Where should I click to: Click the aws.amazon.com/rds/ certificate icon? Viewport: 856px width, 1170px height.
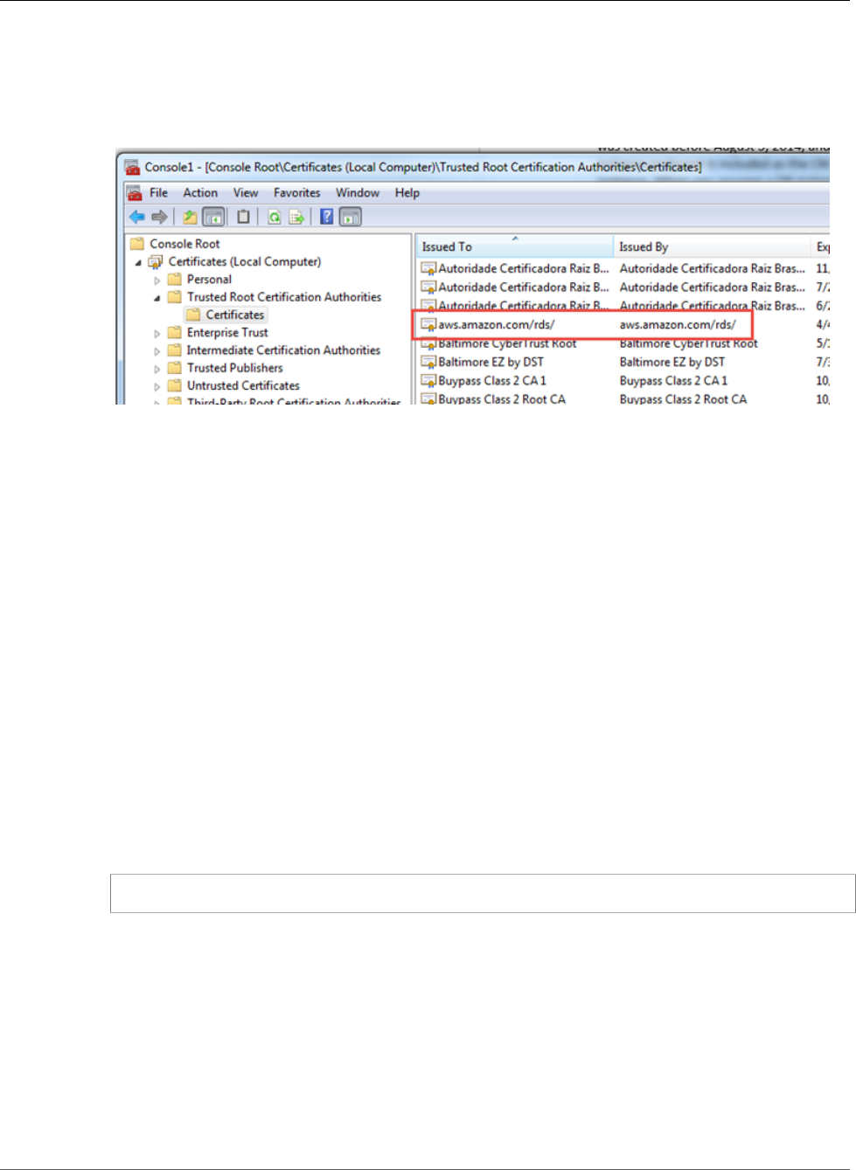(428, 325)
